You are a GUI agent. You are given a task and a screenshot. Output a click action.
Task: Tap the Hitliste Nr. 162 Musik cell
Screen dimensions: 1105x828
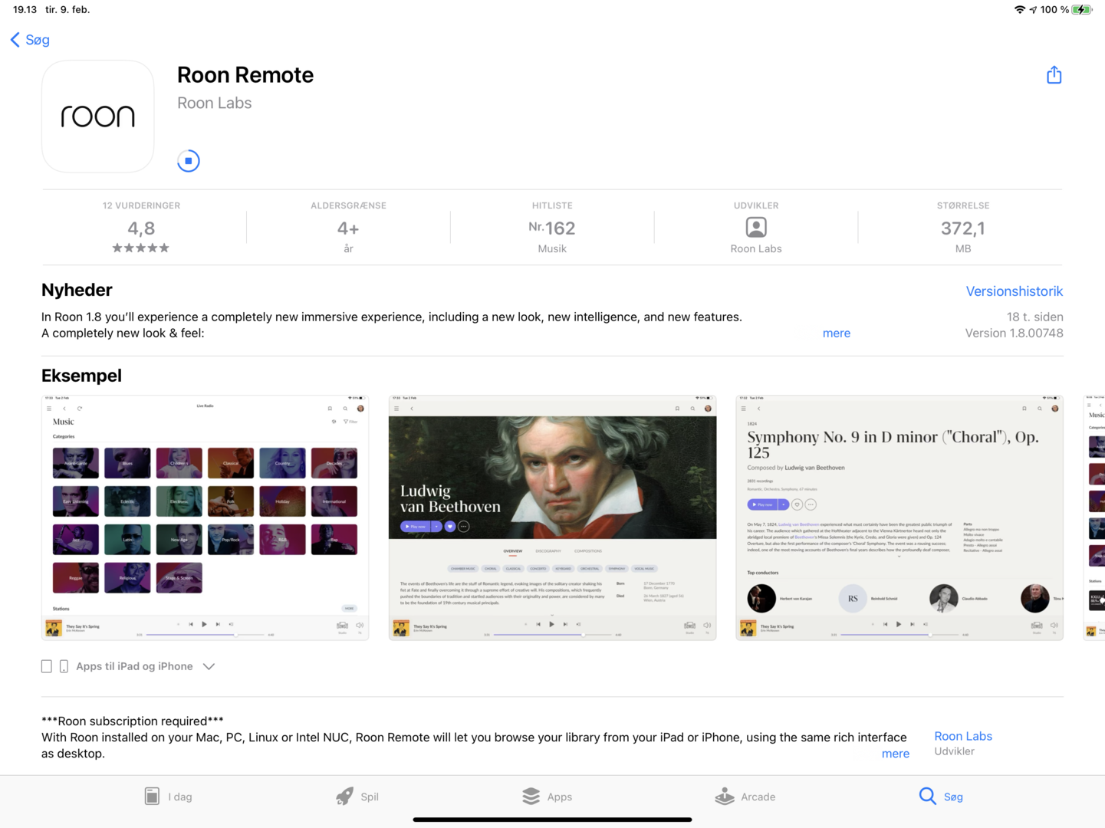click(x=552, y=228)
